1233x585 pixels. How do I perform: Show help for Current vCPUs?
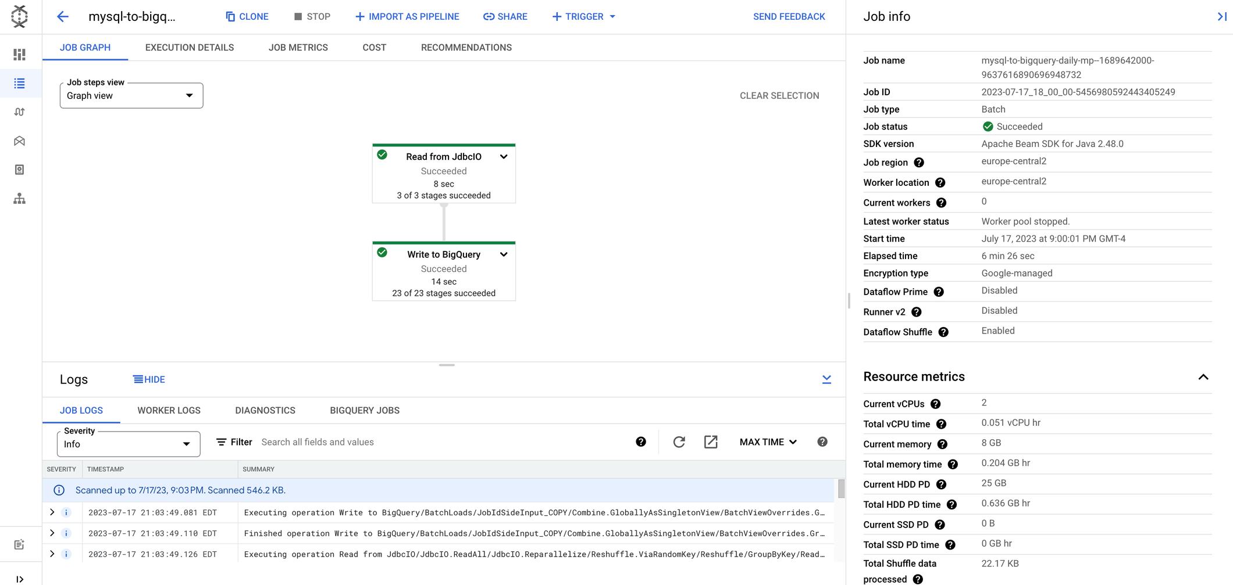pos(935,404)
